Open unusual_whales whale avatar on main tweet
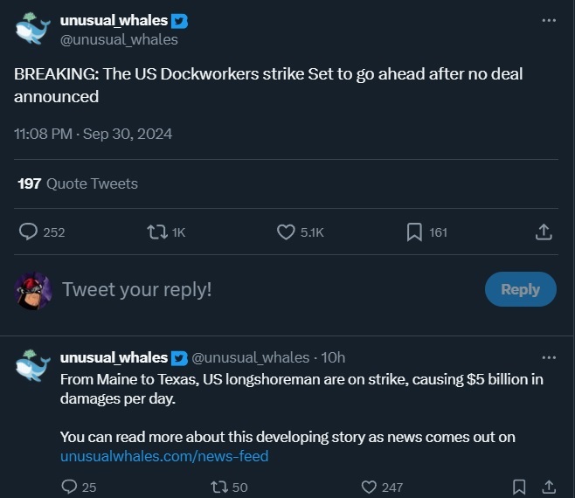The height and width of the screenshot is (498, 575). 33,29
